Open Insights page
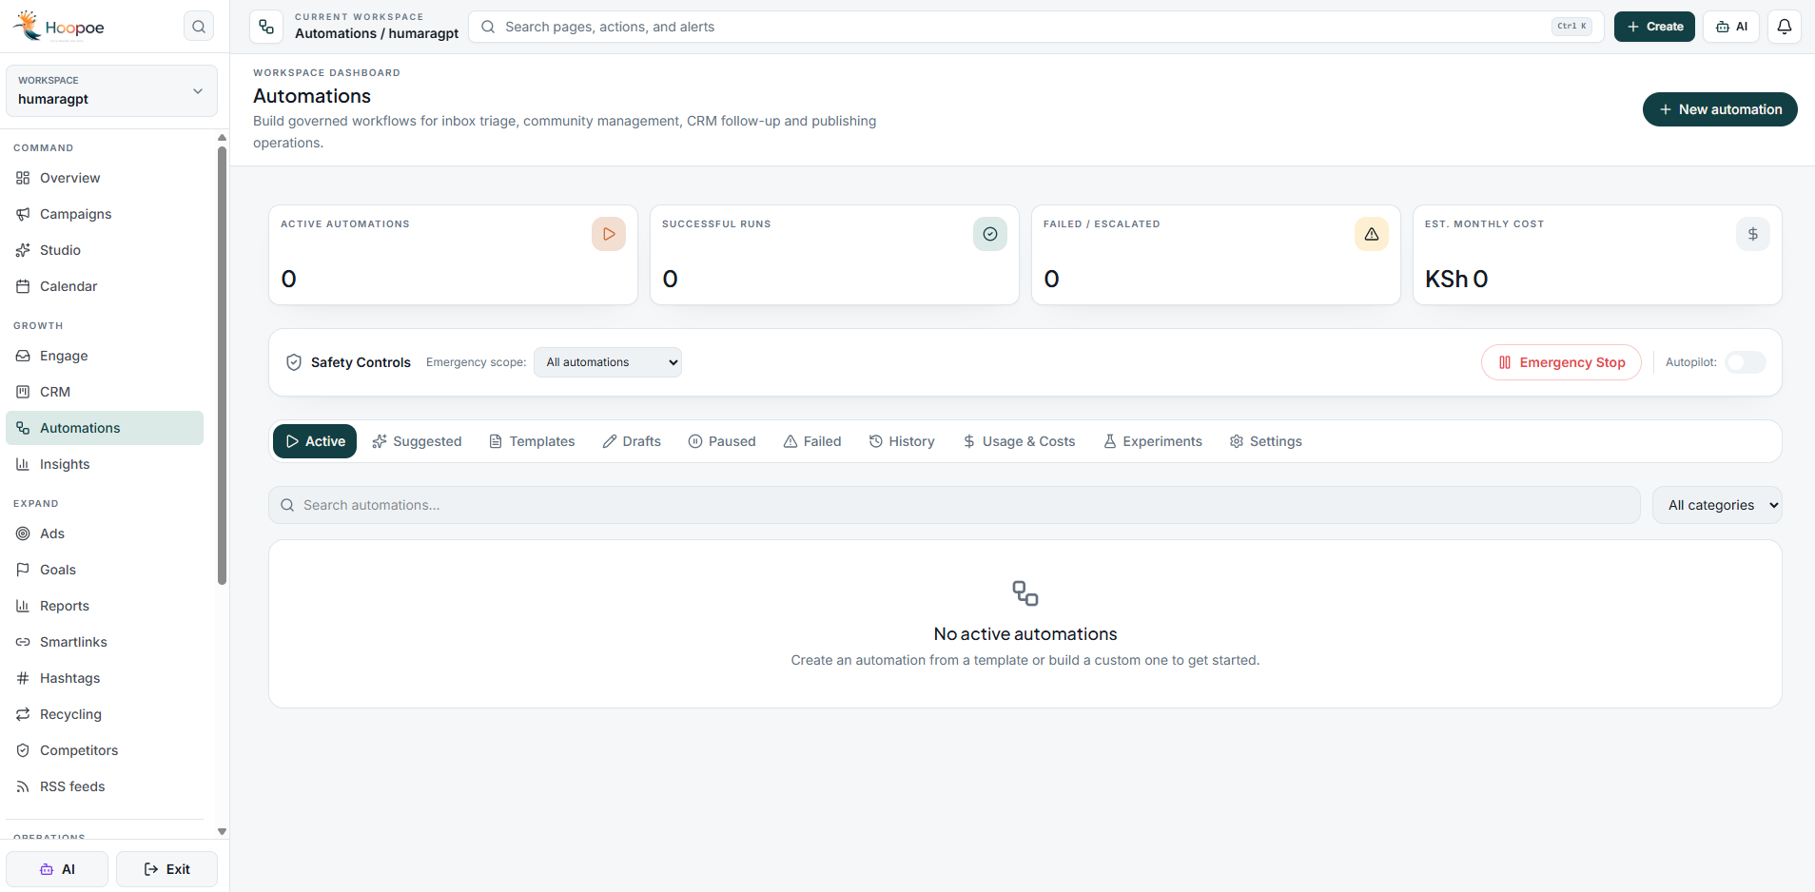Screen dimensions: 1815x892 click(105, 464)
